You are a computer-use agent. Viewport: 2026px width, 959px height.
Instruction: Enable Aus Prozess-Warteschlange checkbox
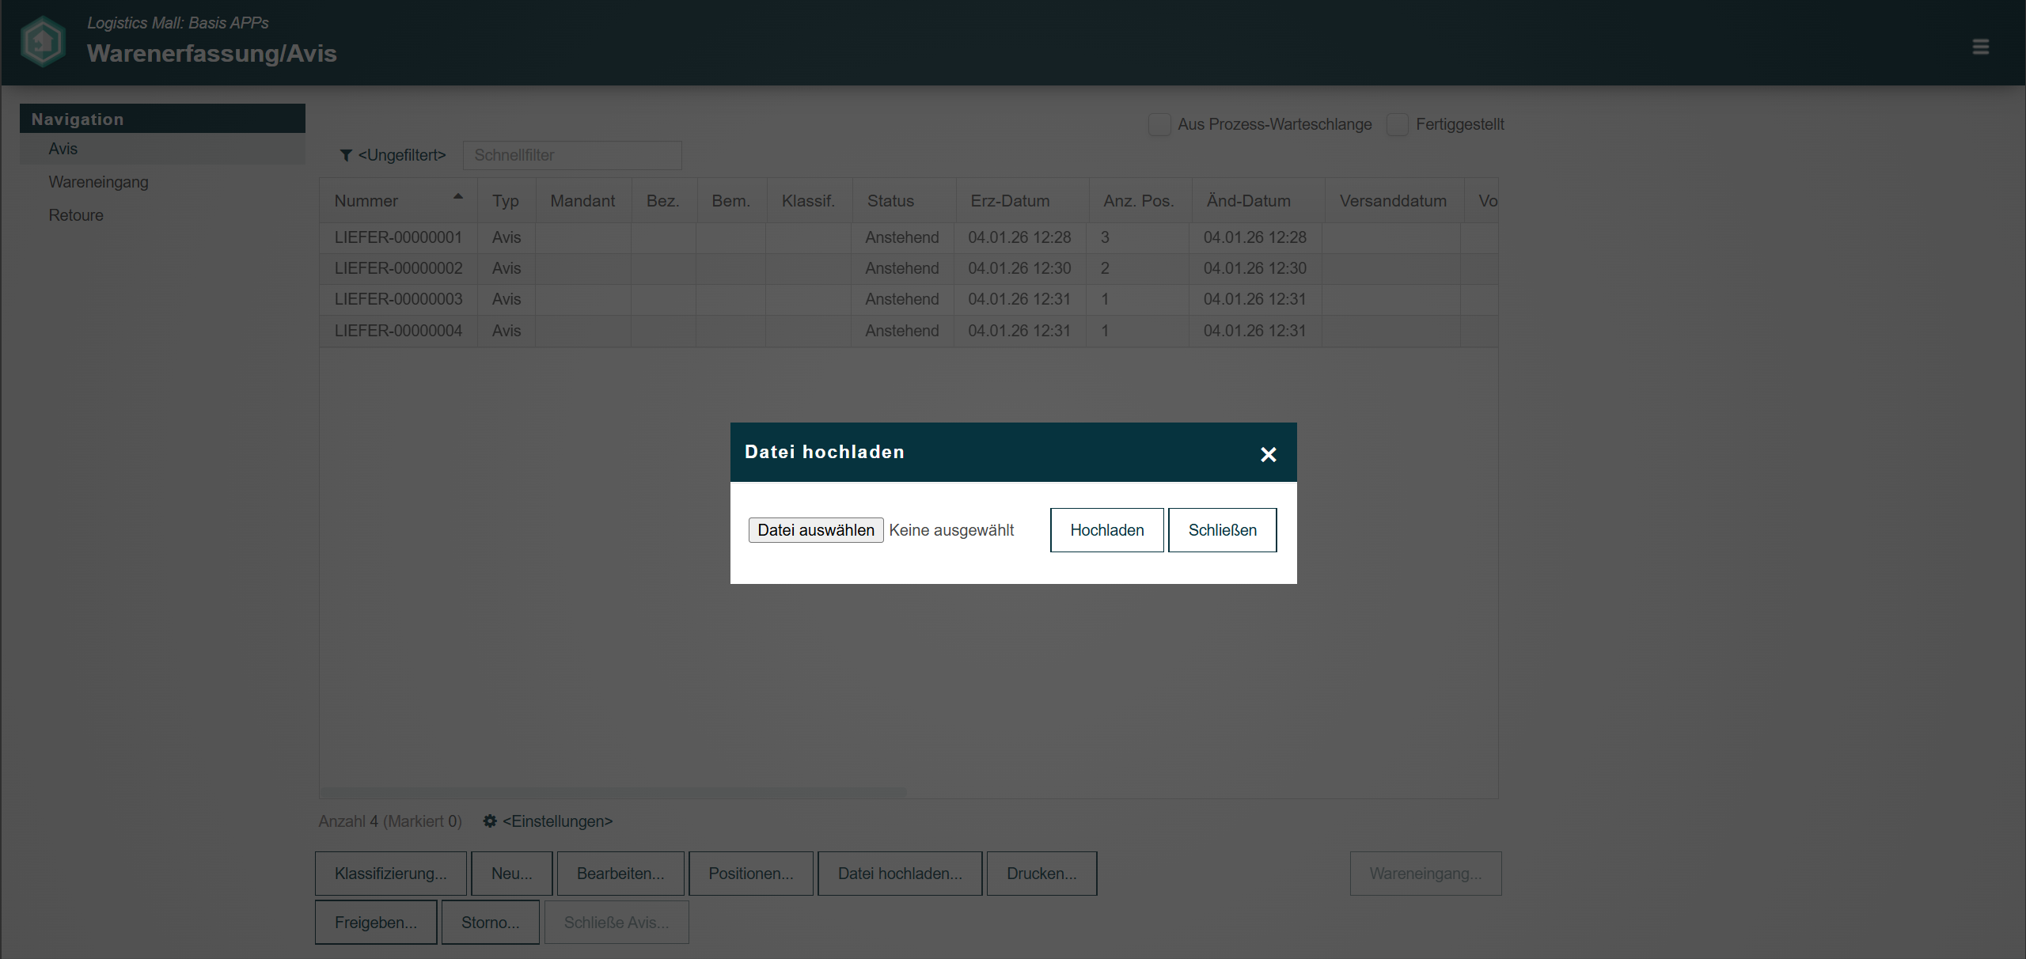(x=1159, y=125)
